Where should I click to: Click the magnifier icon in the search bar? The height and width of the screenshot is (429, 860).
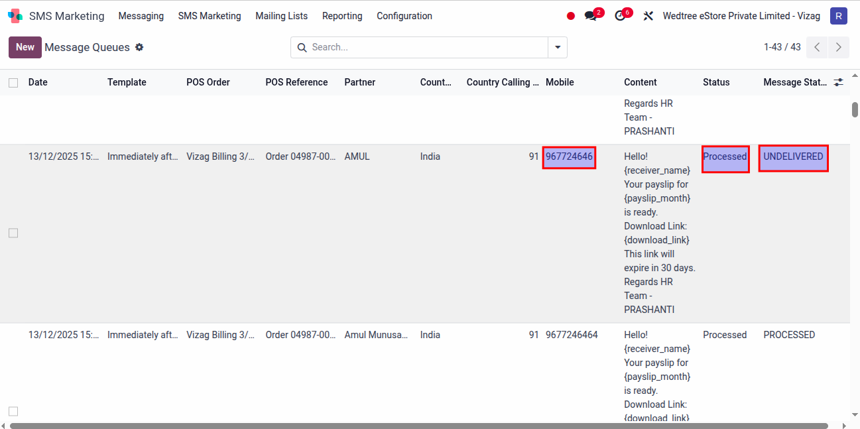click(x=302, y=47)
